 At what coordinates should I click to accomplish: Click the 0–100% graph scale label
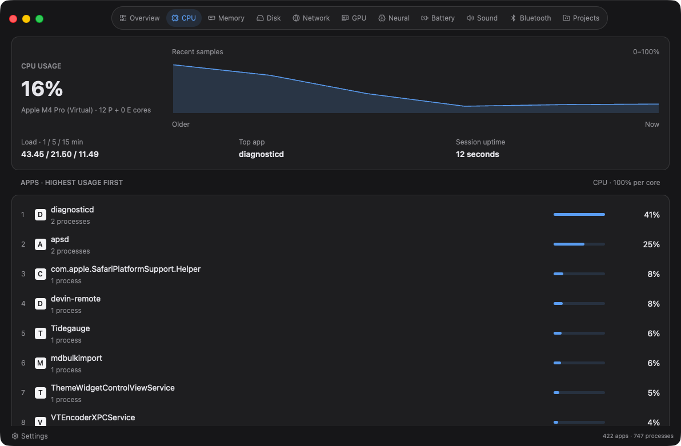click(646, 51)
